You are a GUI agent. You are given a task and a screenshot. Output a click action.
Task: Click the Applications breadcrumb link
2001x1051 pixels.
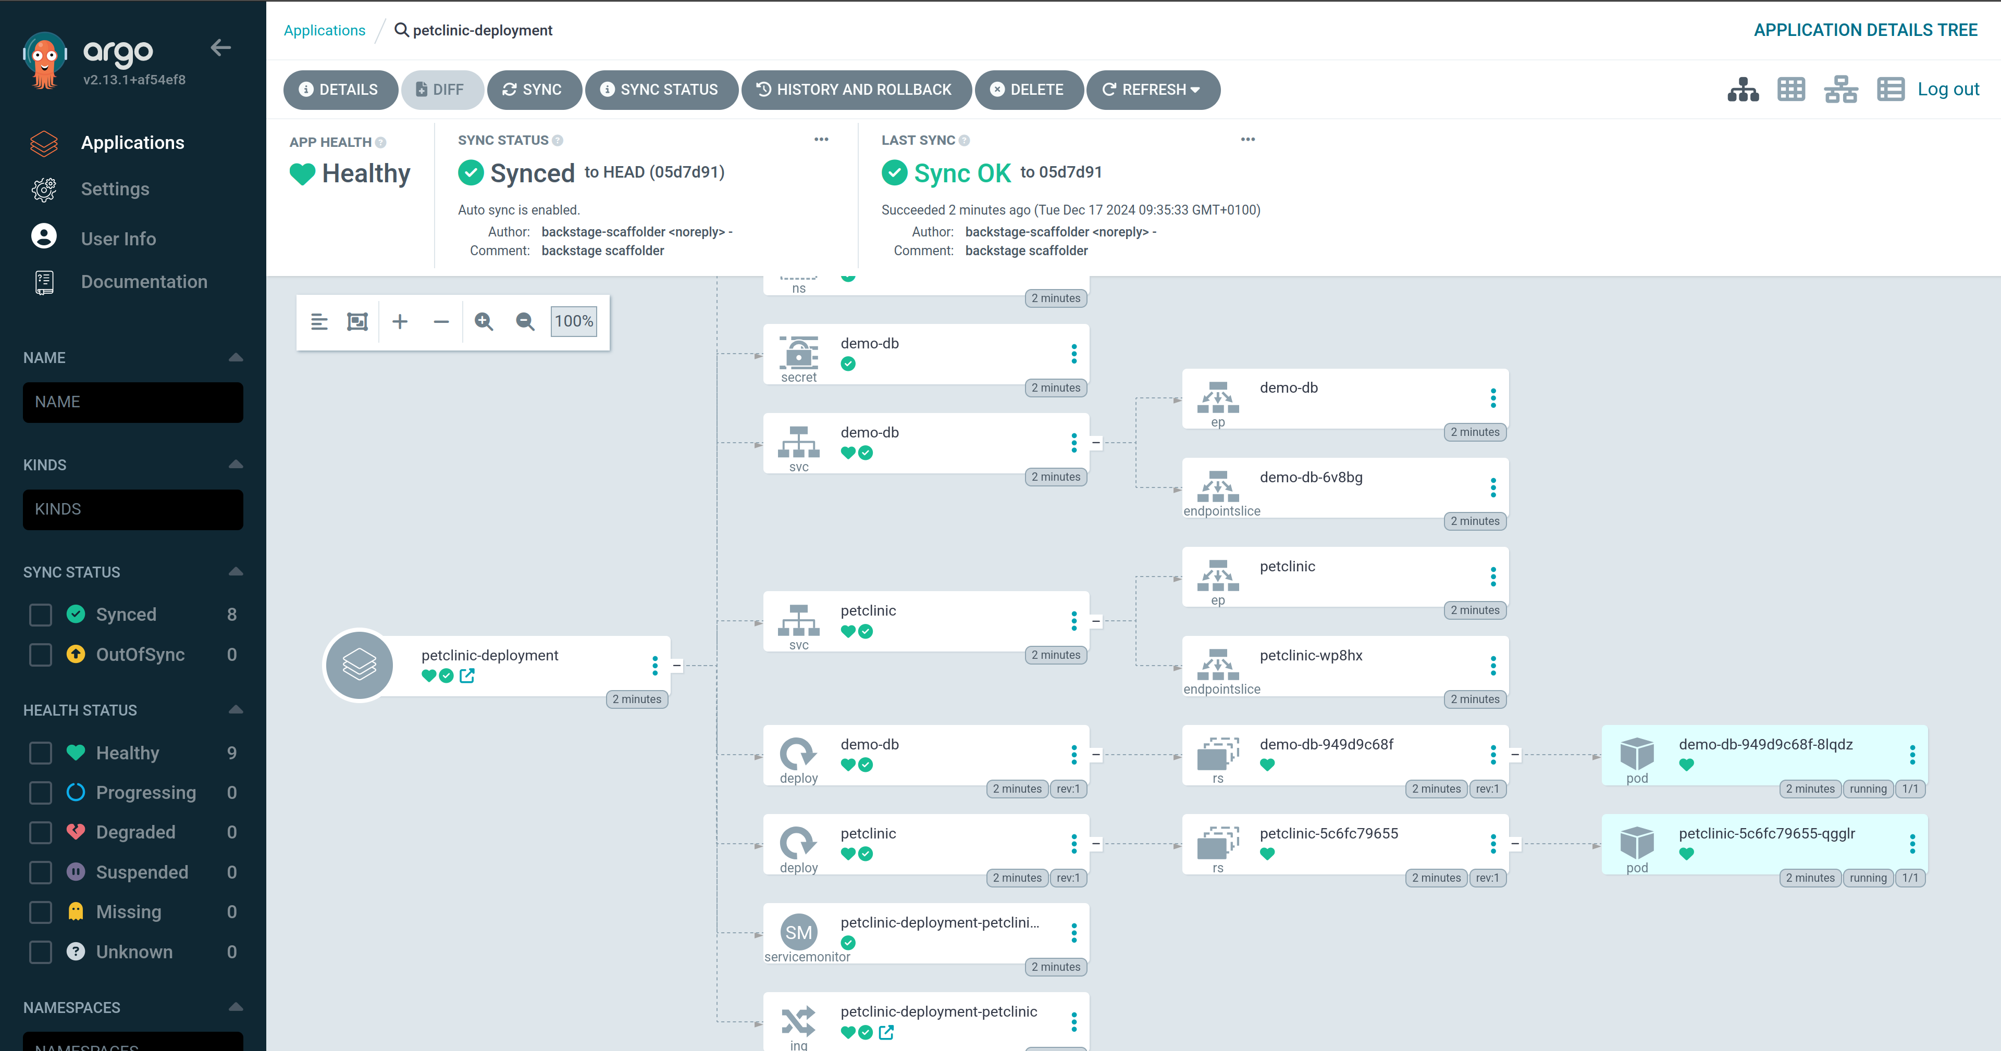(325, 30)
